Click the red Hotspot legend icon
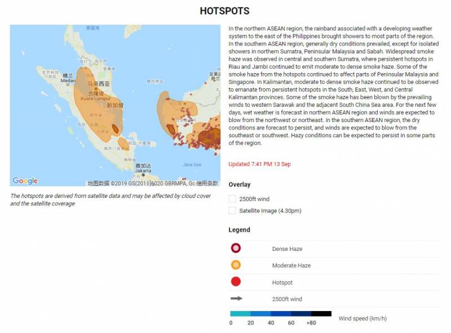The image size is (451, 333). (235, 282)
